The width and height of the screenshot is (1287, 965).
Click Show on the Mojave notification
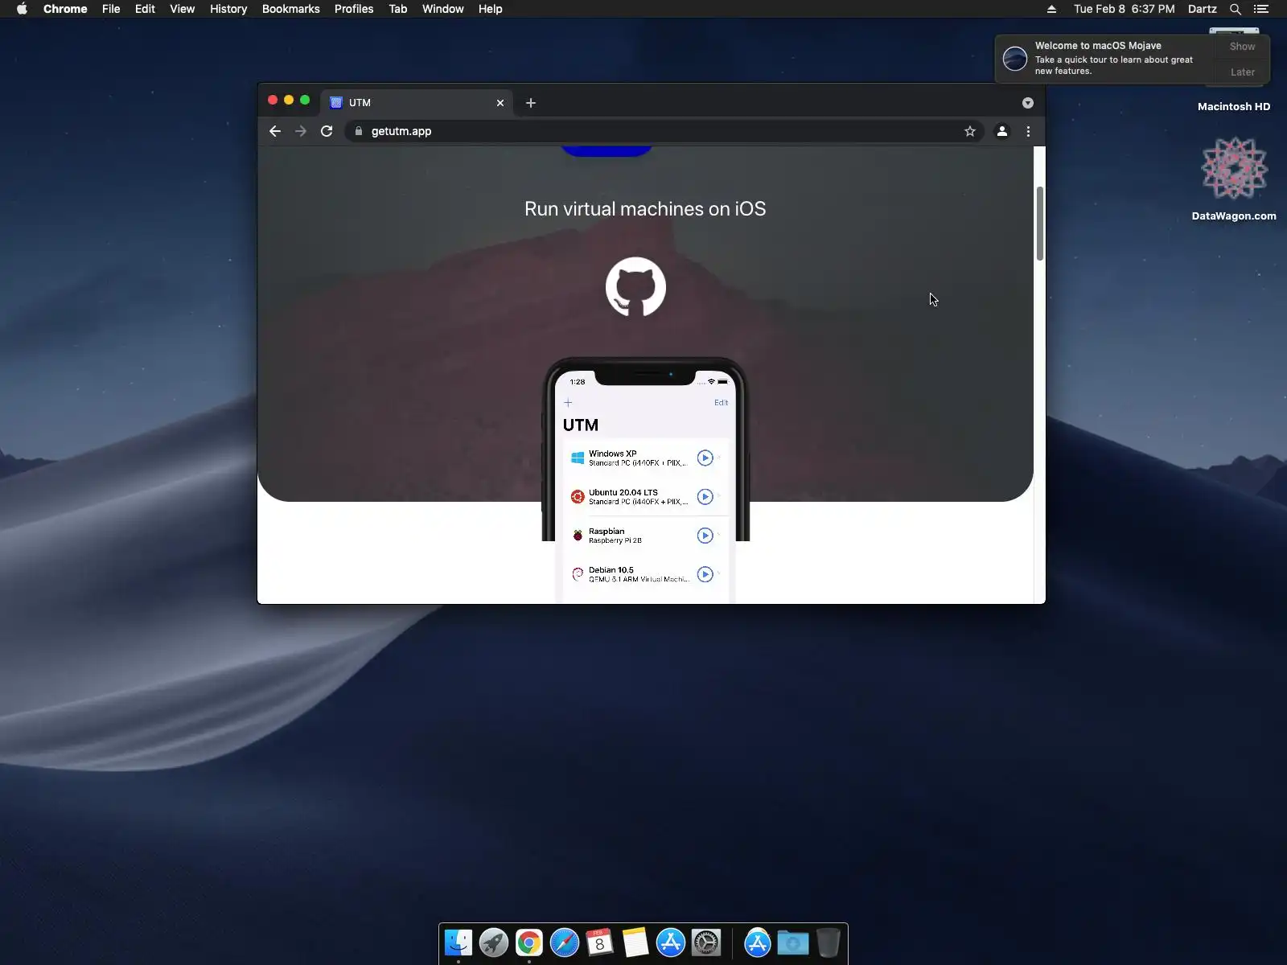1243,47
